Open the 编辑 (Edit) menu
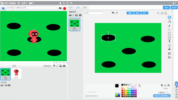The height and width of the screenshot is (100, 178). click(x=31, y=3)
